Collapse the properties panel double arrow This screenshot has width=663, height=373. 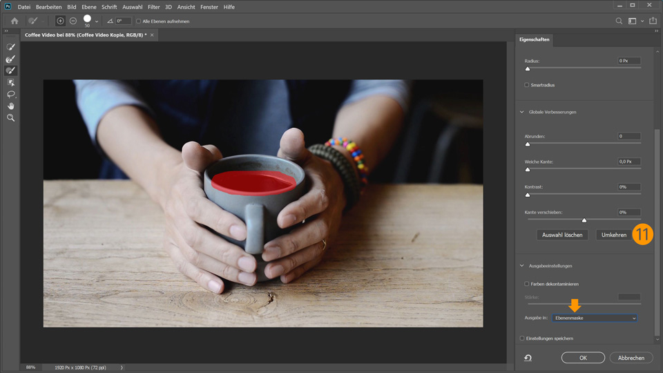point(656,31)
